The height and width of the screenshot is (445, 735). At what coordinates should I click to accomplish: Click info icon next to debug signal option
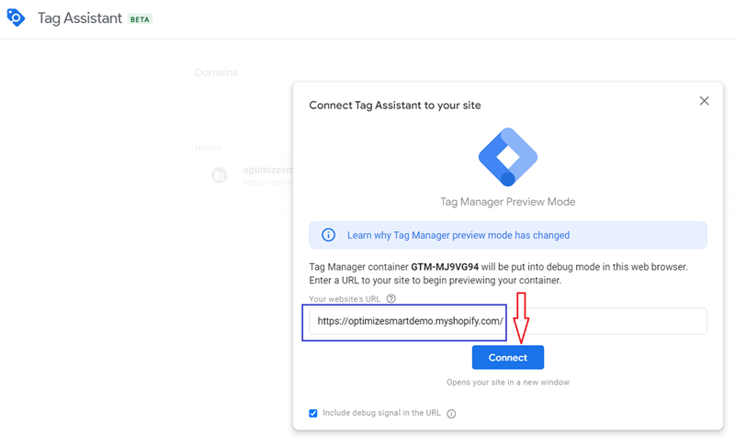(x=451, y=414)
